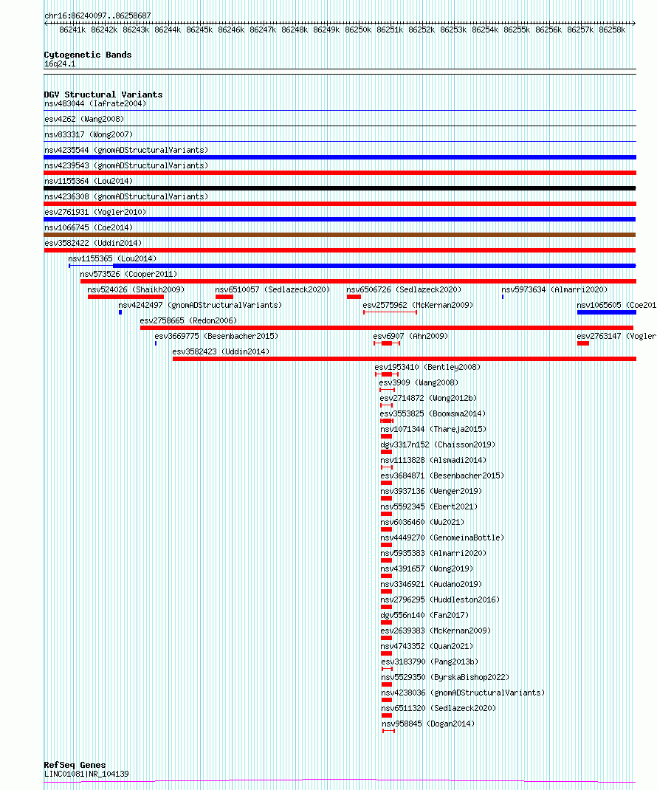Open nsv1065605 Coe variant label
657x790 pixels.
pos(616,306)
